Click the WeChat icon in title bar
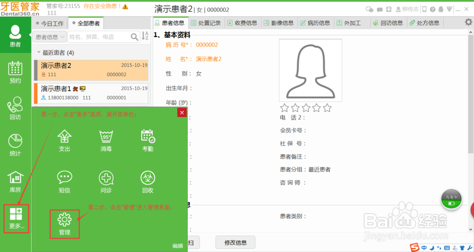This screenshot has width=474, height=252. pyautogui.click(x=369, y=9)
